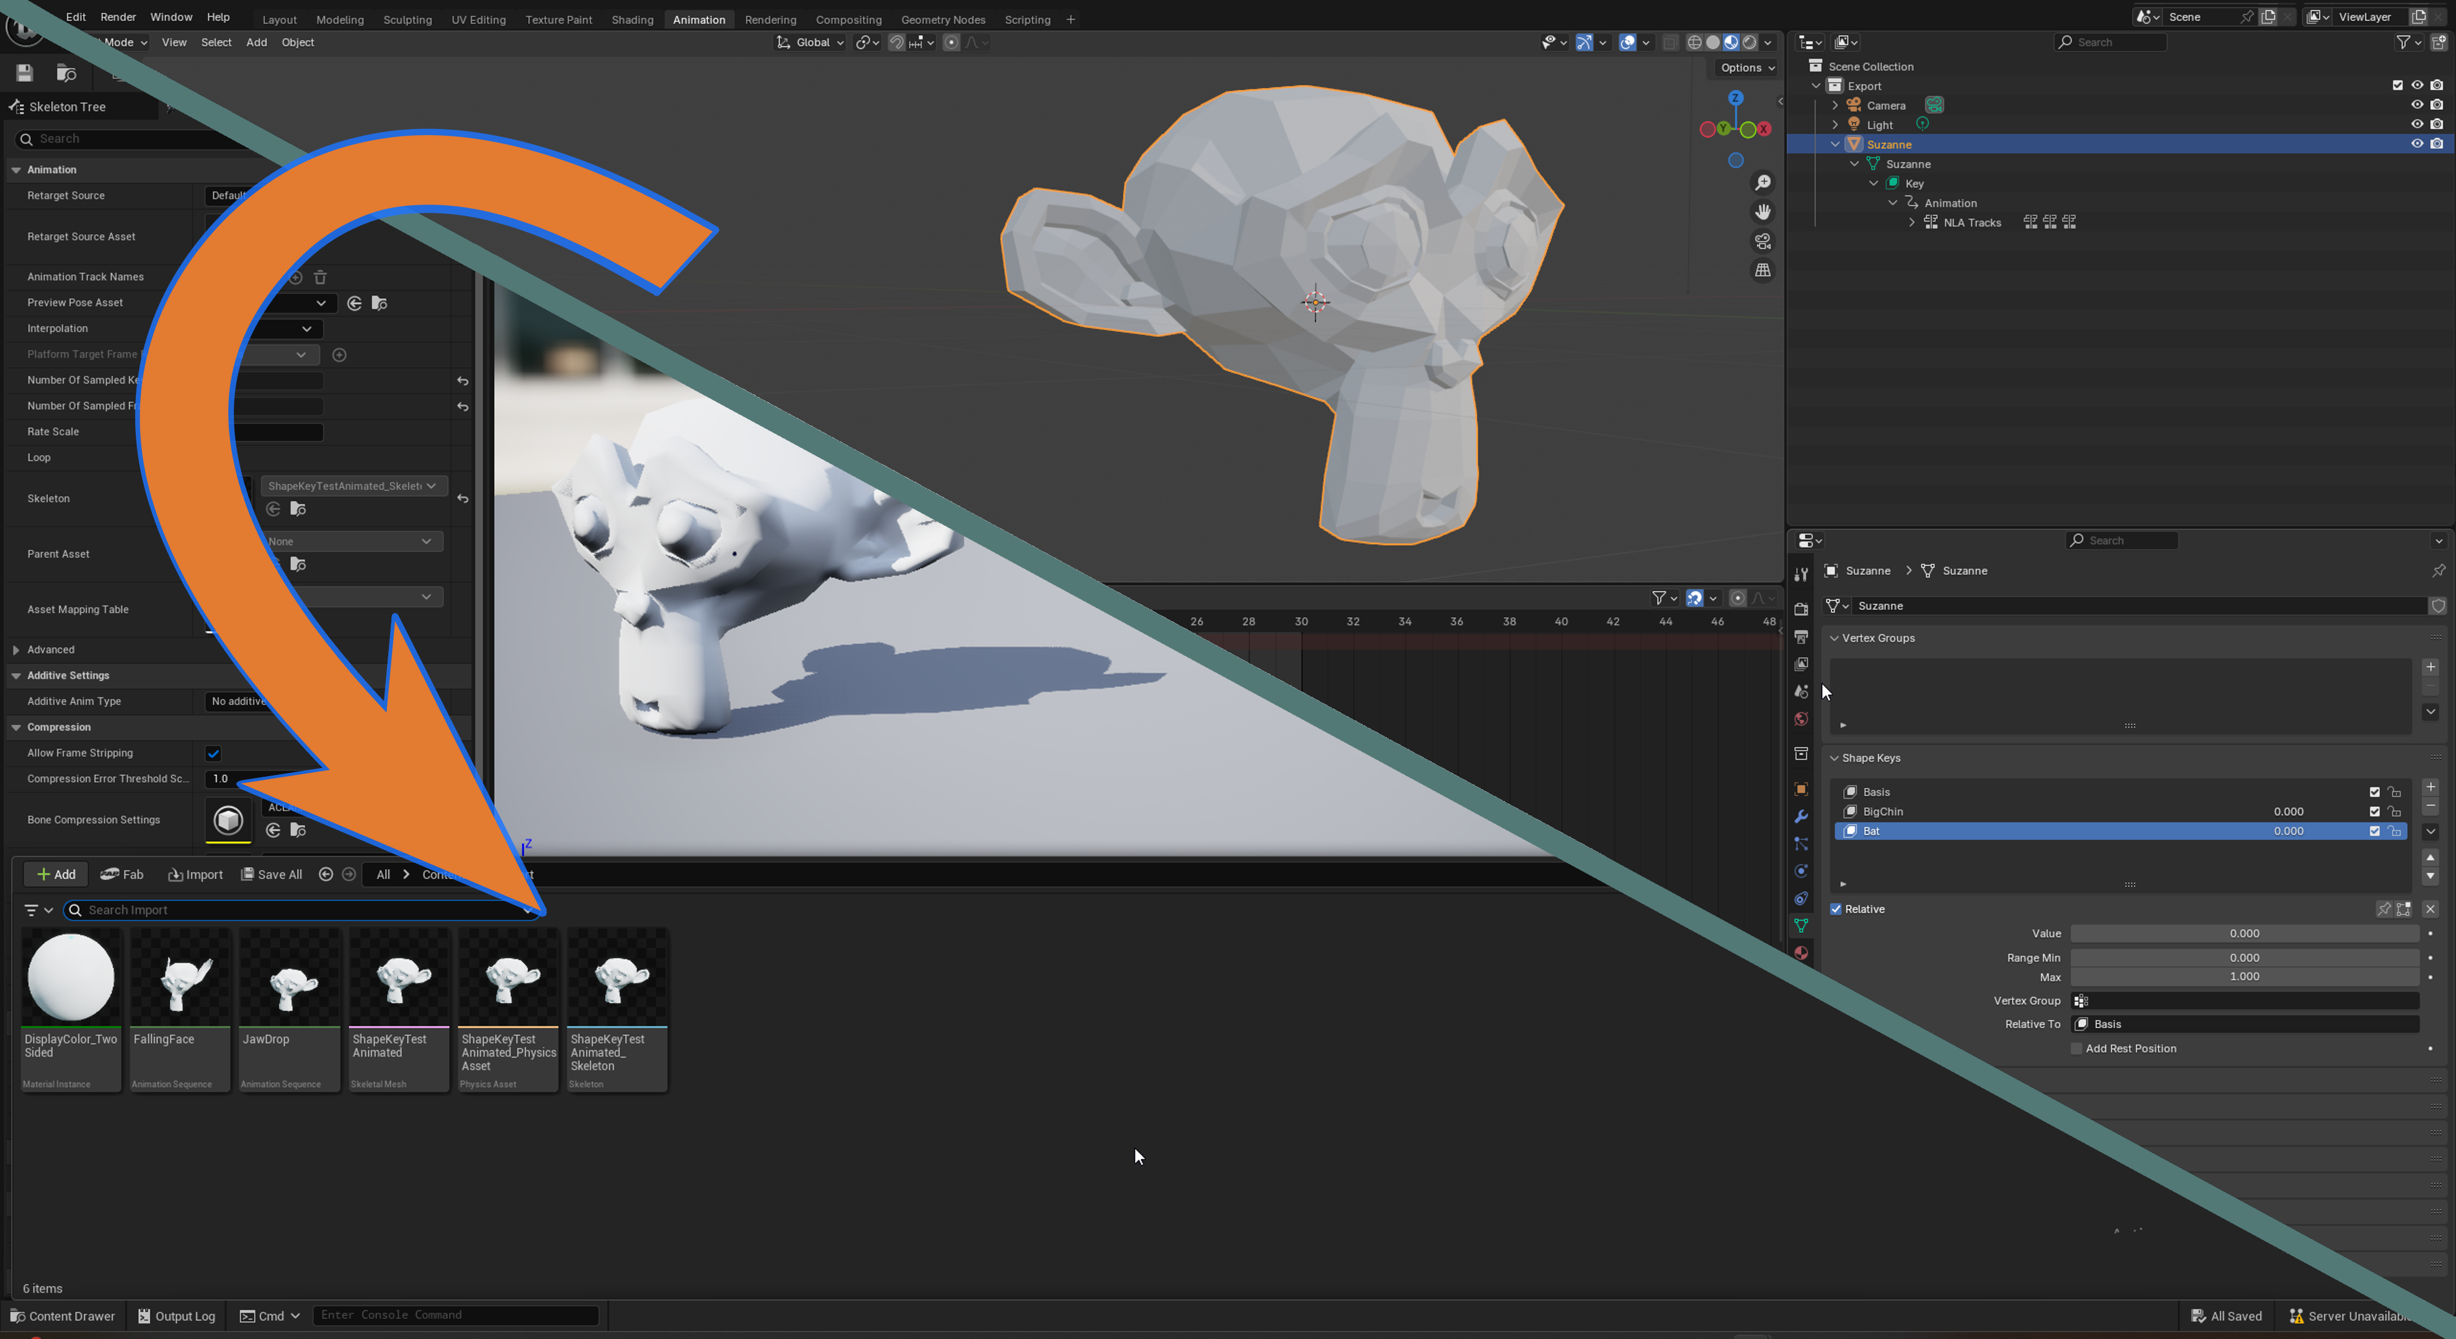Add a new shape key with plus
The width and height of the screenshot is (2456, 1339).
coord(2430,787)
